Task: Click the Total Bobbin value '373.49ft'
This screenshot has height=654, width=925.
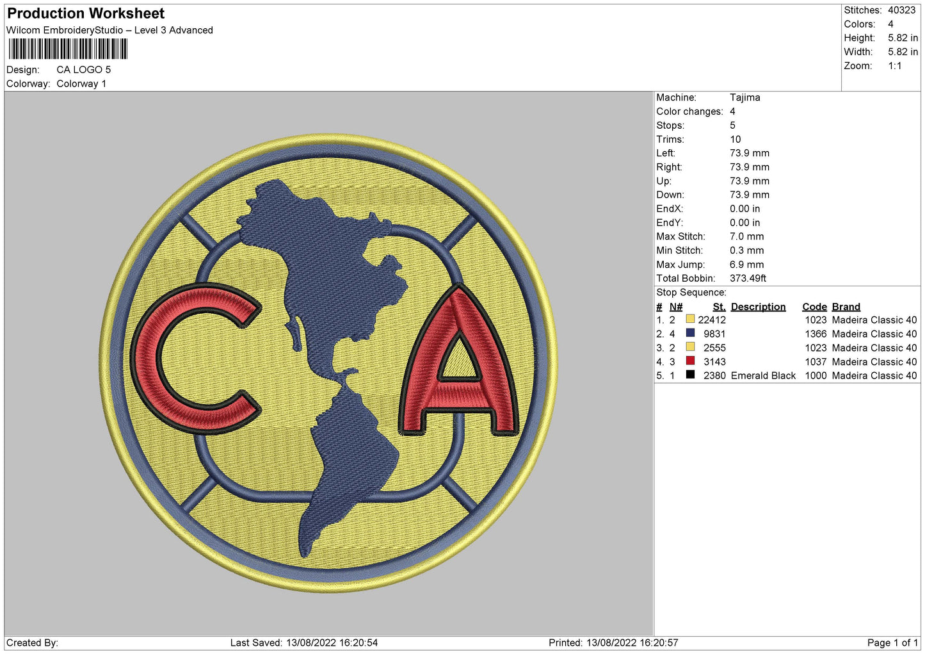Action: 748,279
